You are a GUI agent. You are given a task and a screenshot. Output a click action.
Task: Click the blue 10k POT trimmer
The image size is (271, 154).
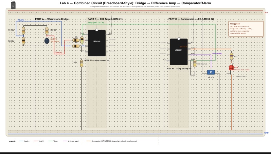point(211,72)
